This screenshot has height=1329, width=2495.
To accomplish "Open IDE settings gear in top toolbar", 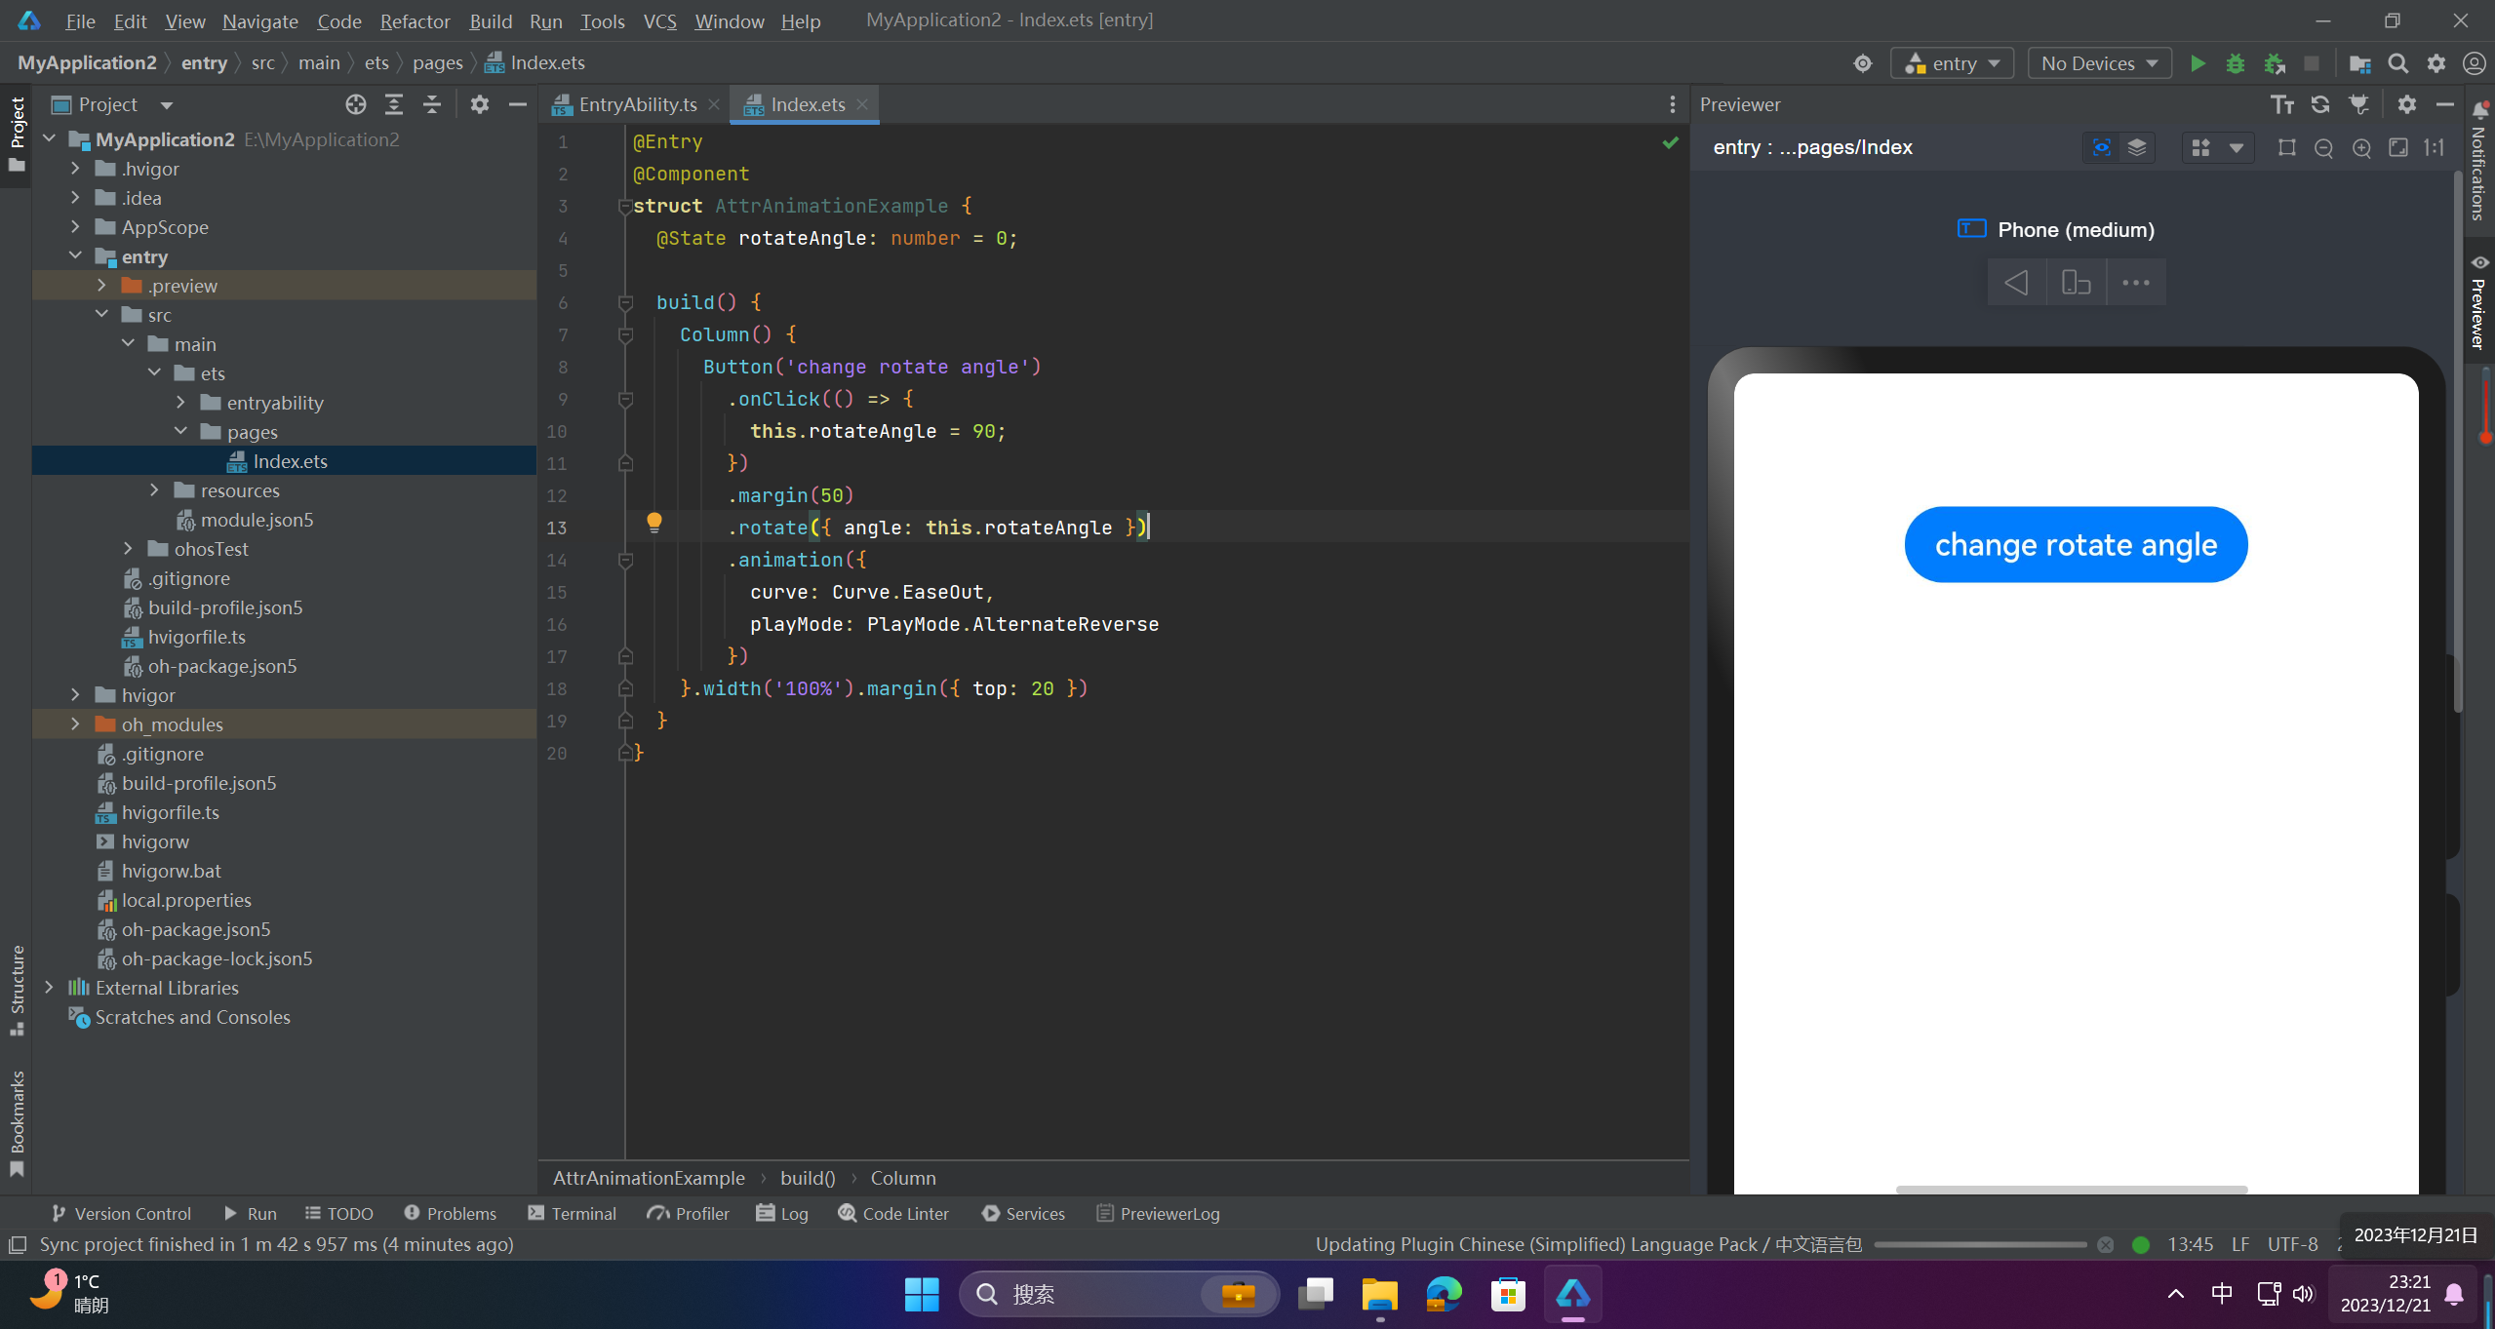I will (x=2436, y=63).
